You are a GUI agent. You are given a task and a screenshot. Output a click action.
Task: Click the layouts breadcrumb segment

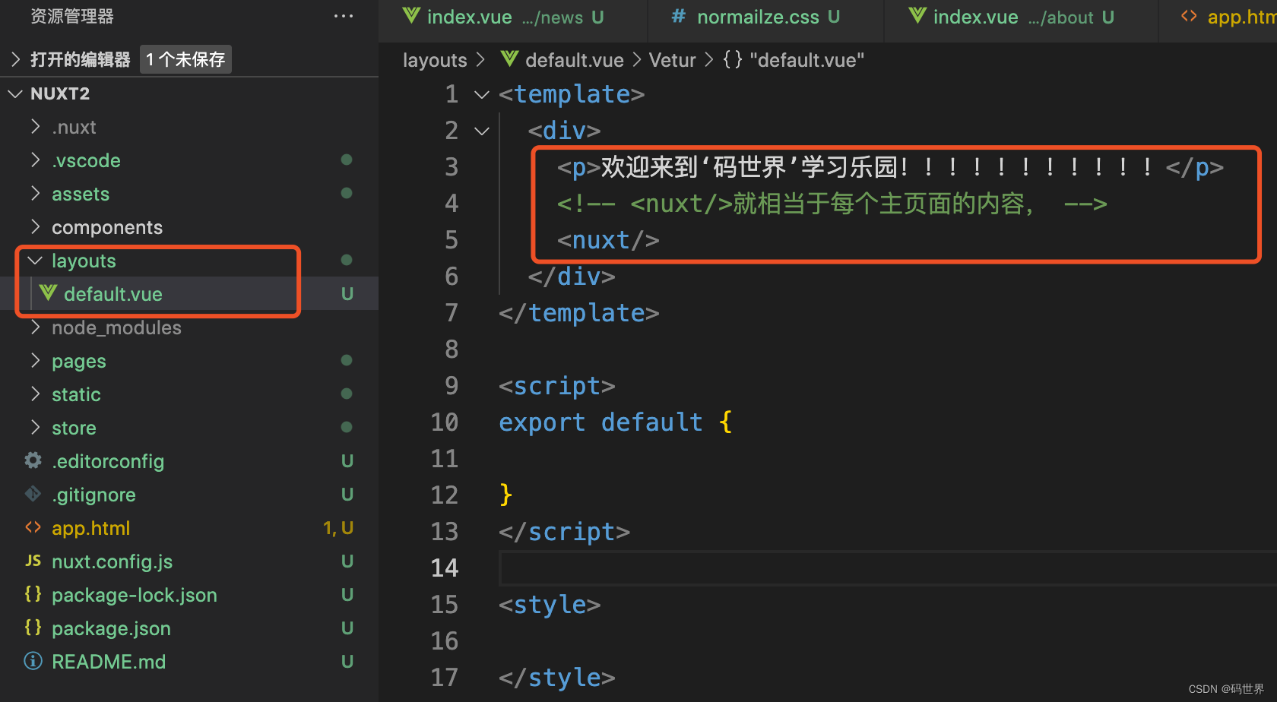point(435,60)
